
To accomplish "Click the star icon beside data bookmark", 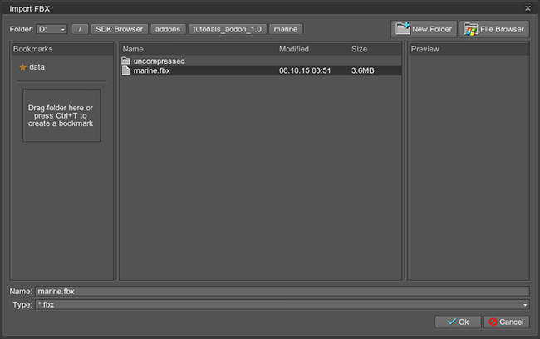I will click(x=22, y=67).
